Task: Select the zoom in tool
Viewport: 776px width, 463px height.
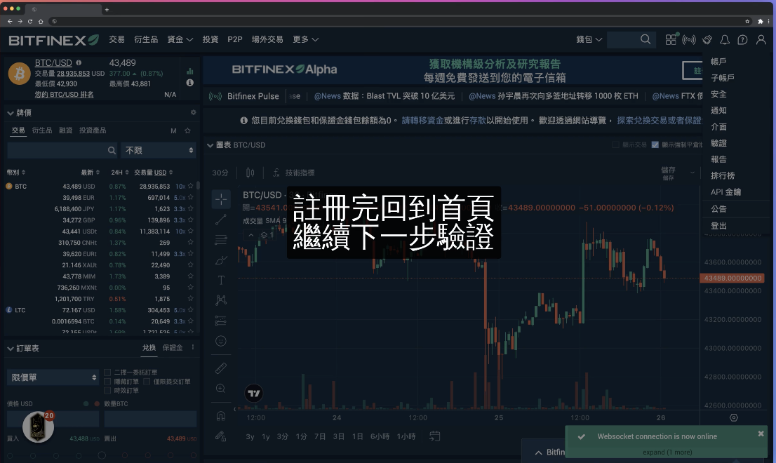Action: pyautogui.click(x=221, y=389)
